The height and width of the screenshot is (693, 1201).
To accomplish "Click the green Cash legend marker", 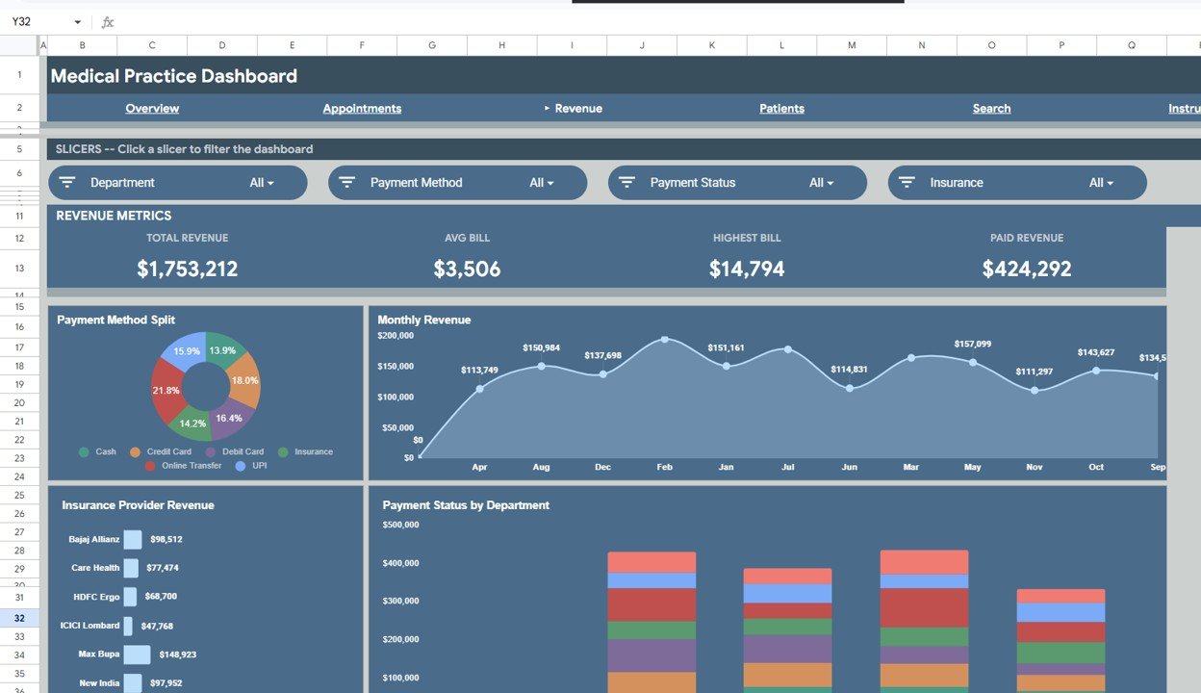I will coord(82,451).
